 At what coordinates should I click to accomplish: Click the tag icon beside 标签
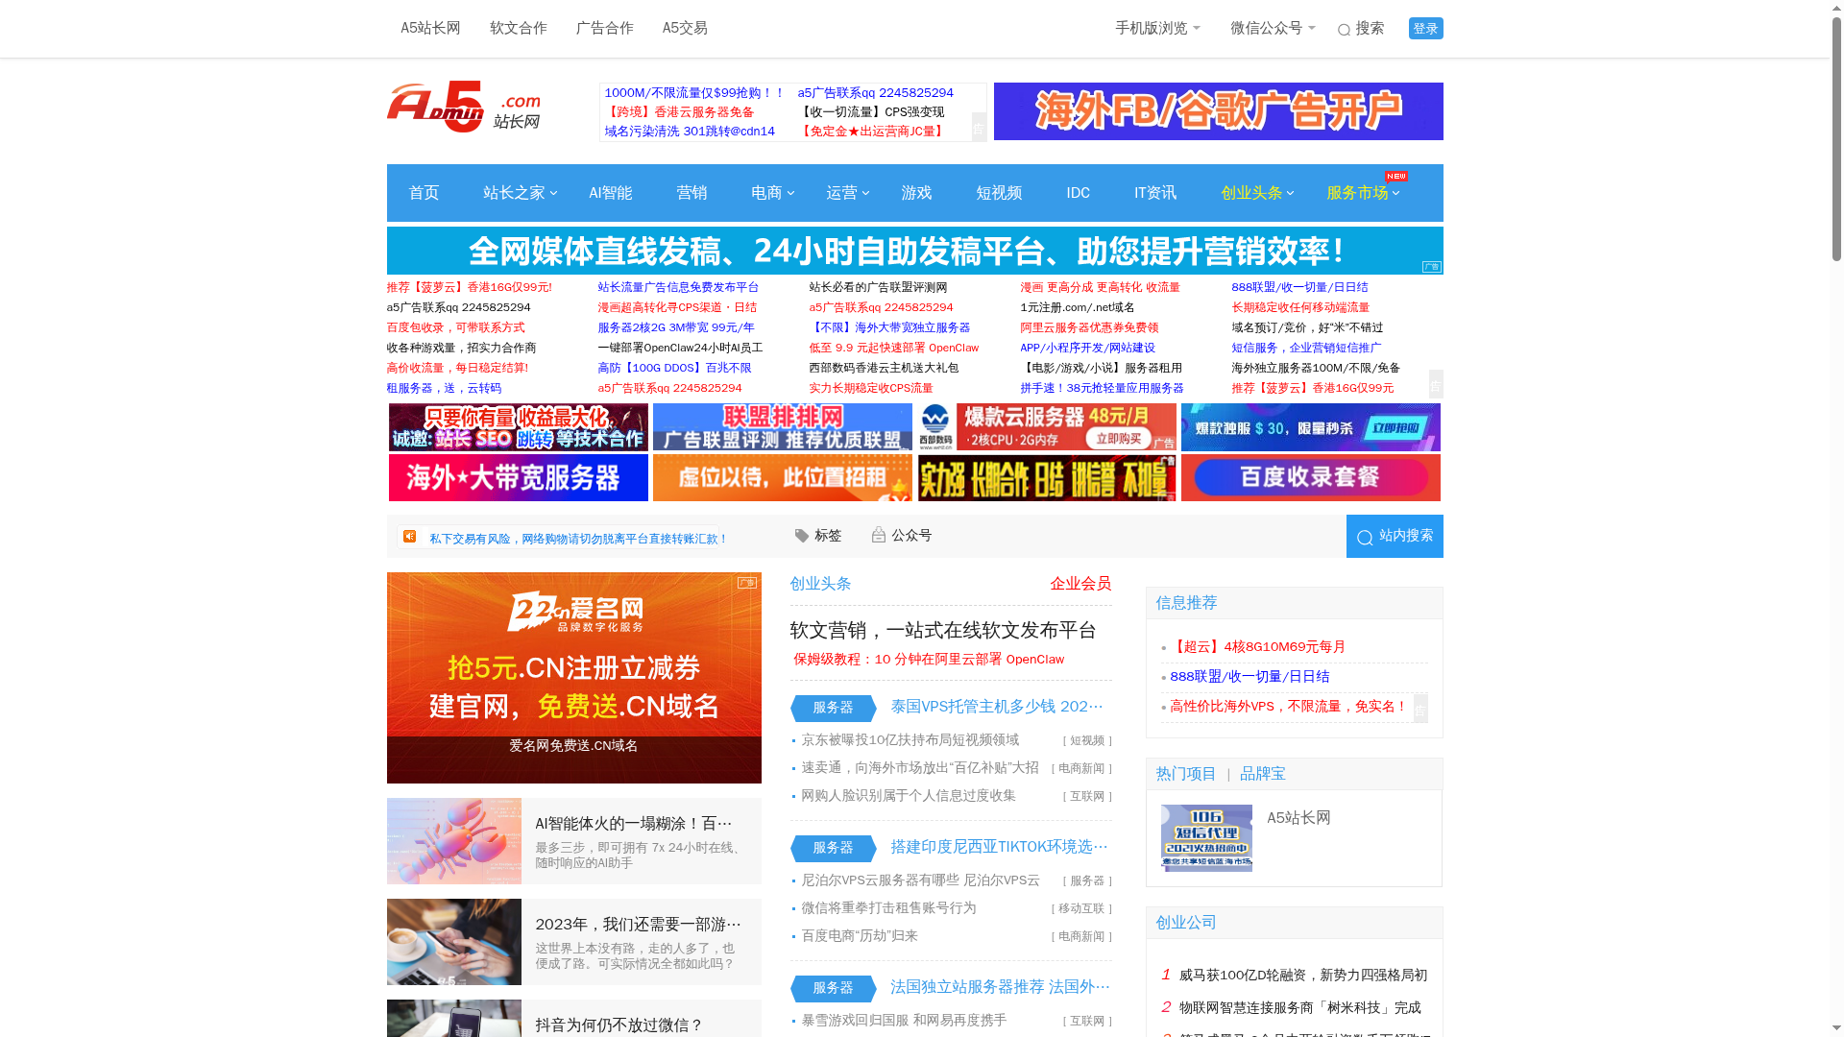click(x=802, y=536)
